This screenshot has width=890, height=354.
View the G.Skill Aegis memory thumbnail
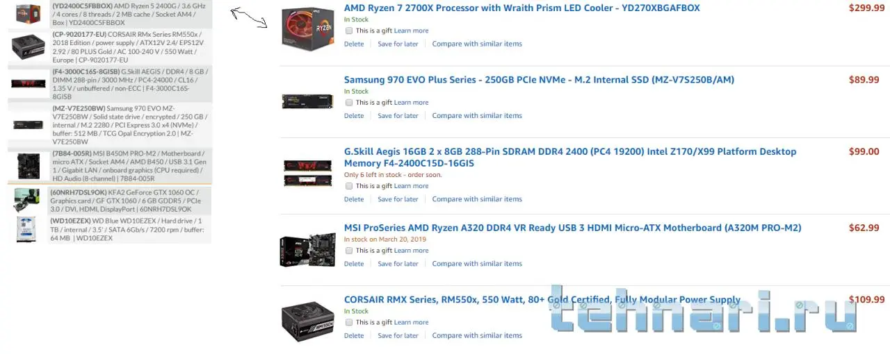[308, 173]
